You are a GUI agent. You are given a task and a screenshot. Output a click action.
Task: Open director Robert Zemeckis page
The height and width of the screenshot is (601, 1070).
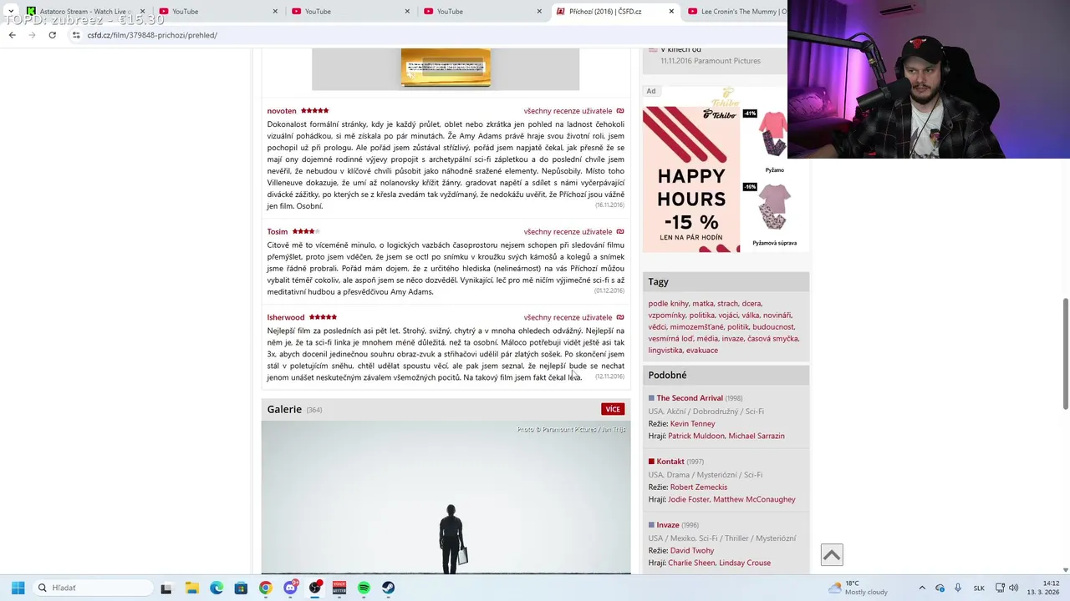[x=699, y=487]
